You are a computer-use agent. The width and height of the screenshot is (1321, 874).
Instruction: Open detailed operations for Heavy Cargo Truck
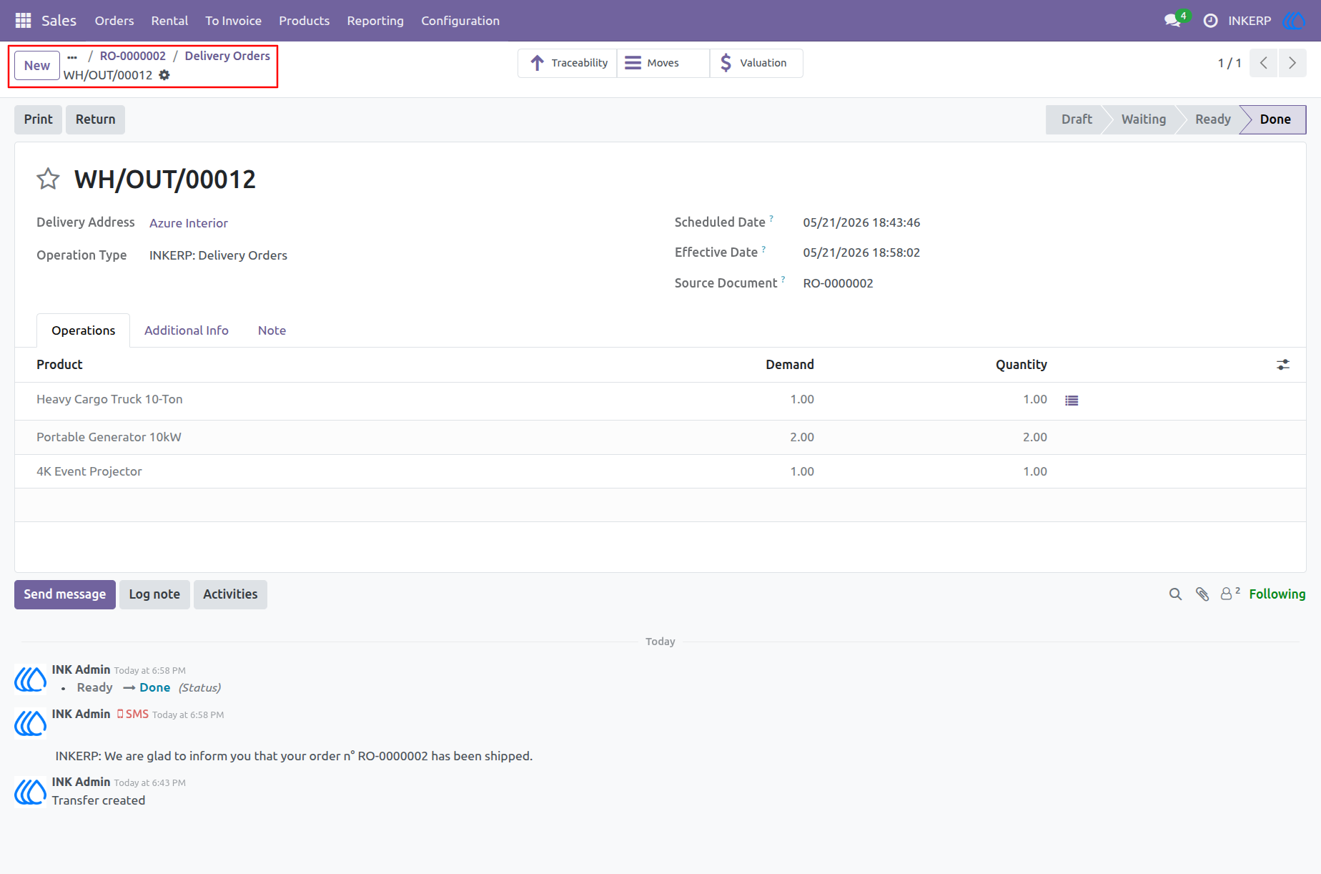(1072, 401)
